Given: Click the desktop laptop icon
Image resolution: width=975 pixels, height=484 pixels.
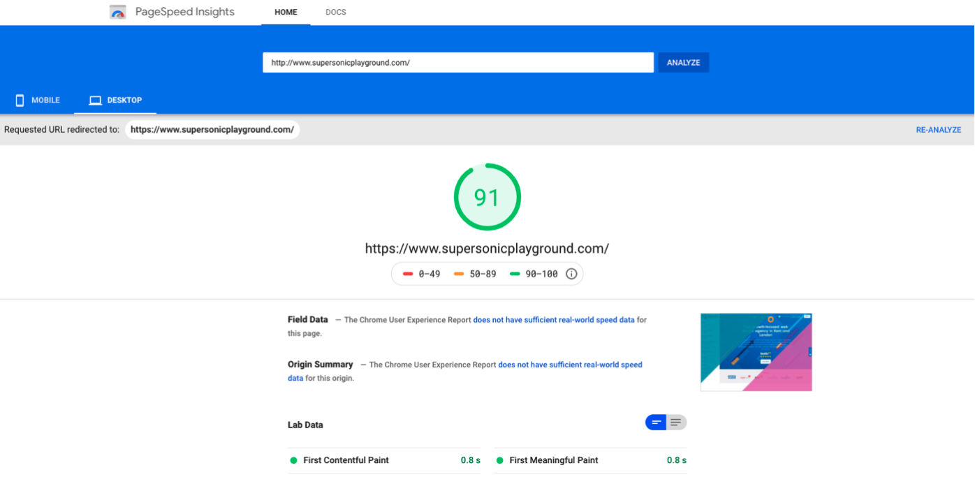Looking at the screenshot, I should pos(95,101).
